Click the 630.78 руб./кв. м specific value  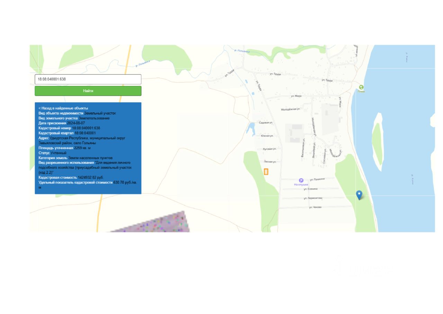click(88, 185)
